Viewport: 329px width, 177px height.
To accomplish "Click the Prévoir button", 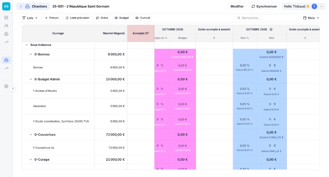I will point(52,18).
